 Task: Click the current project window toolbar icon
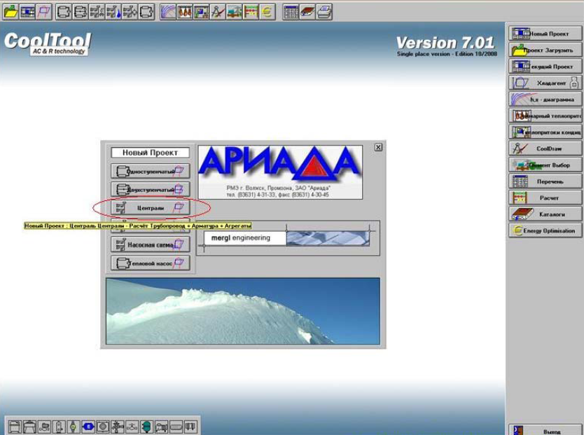(x=28, y=12)
